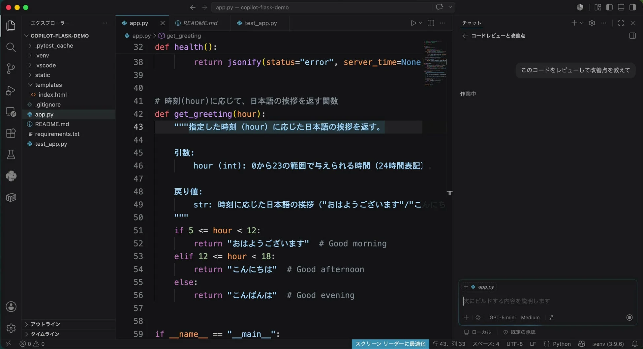The height and width of the screenshot is (349, 643).
Task: Expand the タイムライン section
Action: pyautogui.click(x=45, y=334)
